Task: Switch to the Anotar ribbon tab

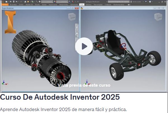Action: pyautogui.click(x=44, y=4)
